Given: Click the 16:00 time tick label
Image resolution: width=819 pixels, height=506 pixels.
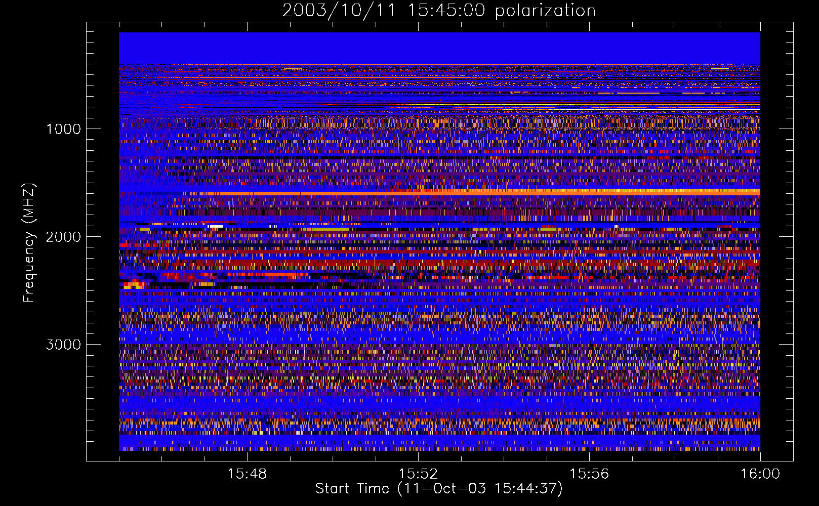Looking at the screenshot, I should [x=760, y=474].
